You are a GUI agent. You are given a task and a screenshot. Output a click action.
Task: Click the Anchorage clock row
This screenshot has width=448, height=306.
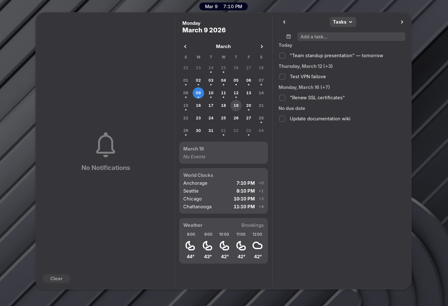tap(224, 183)
